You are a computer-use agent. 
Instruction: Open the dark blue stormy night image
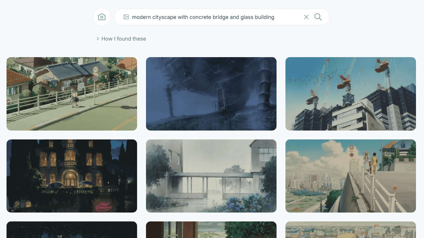[x=211, y=94]
